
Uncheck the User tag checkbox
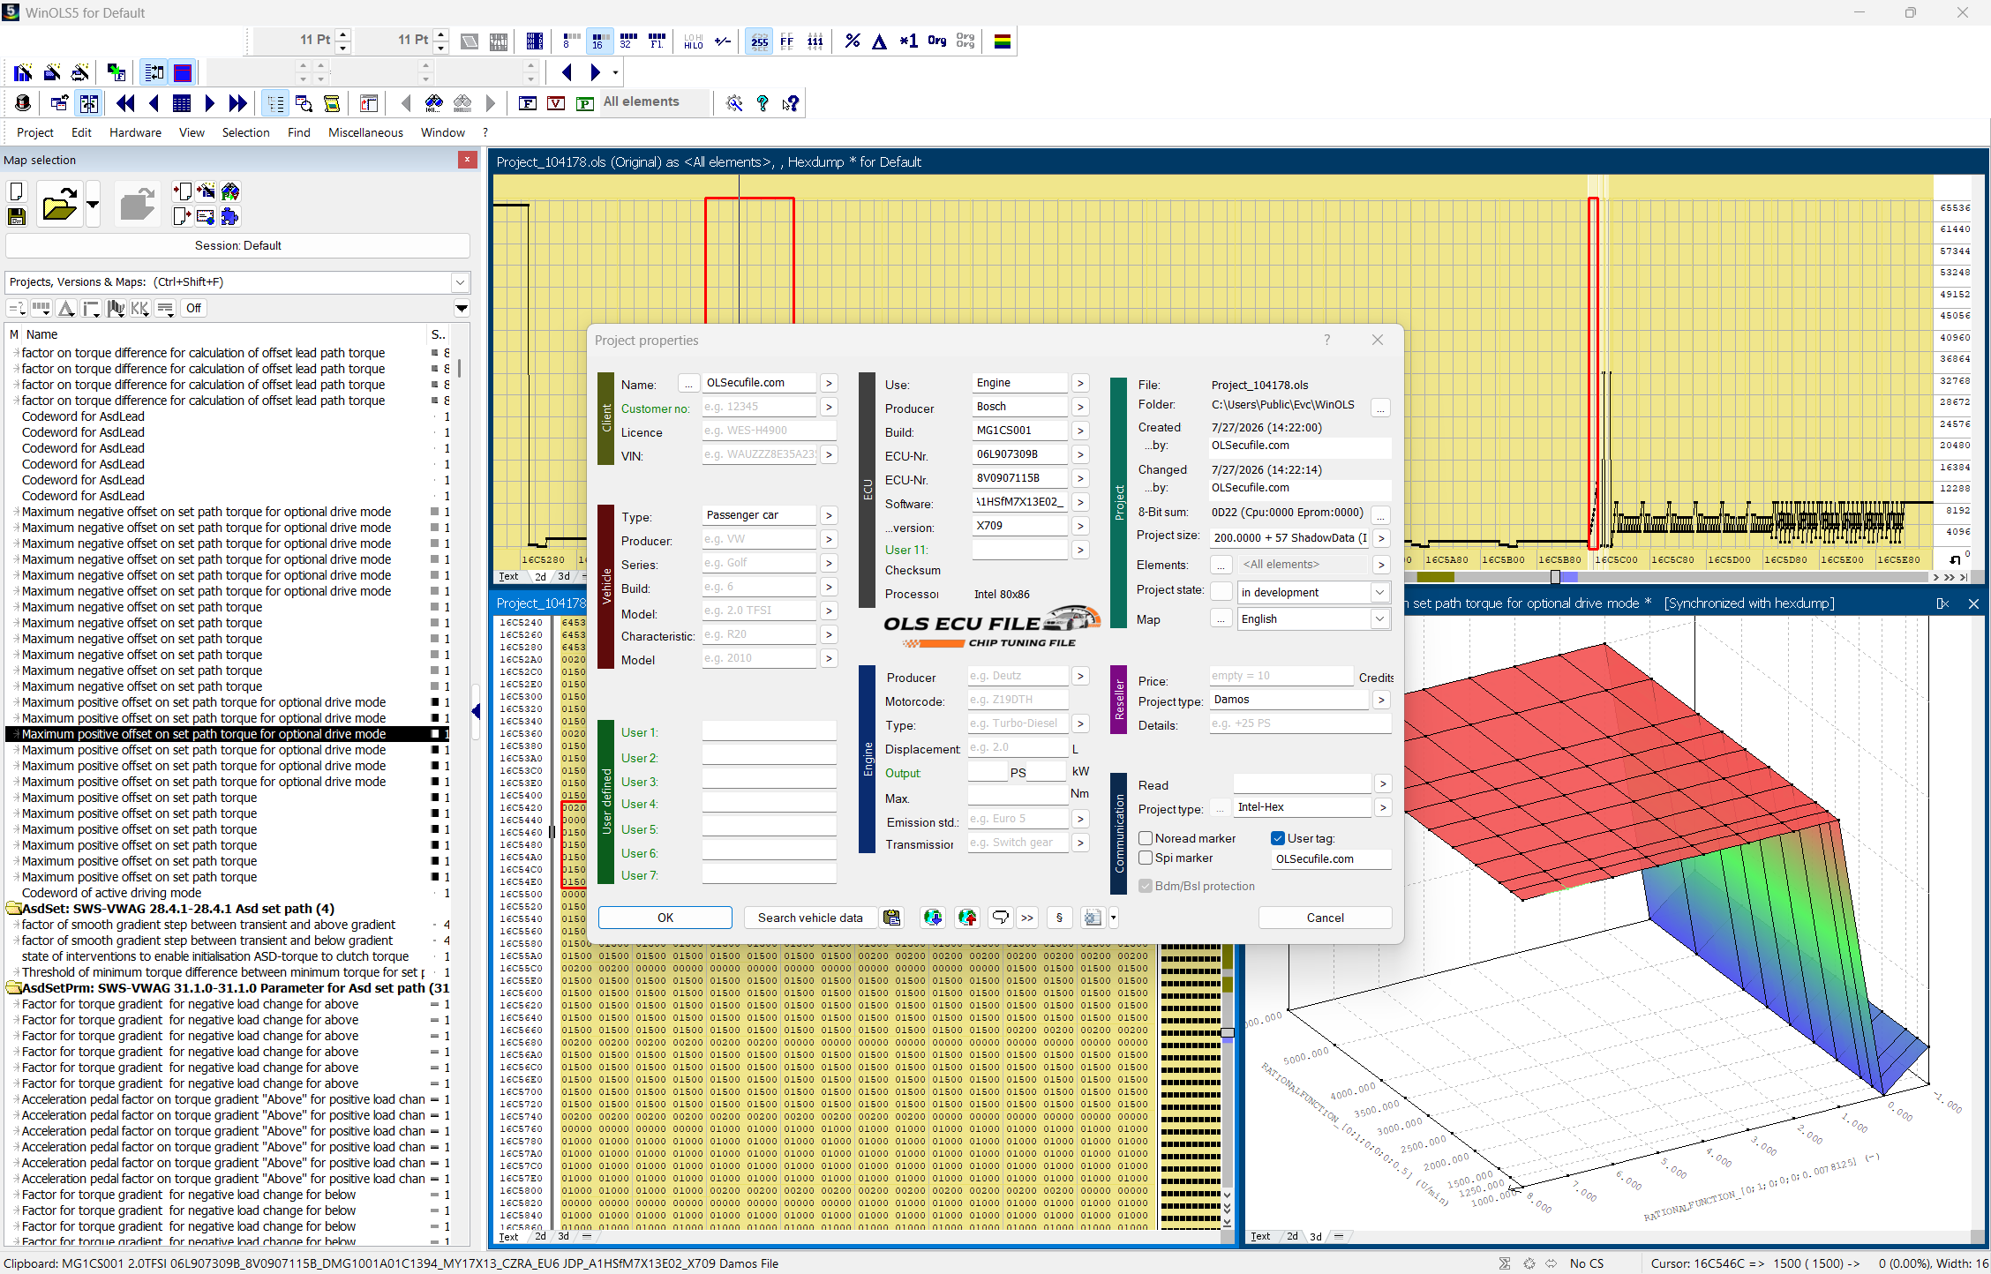click(x=1278, y=838)
